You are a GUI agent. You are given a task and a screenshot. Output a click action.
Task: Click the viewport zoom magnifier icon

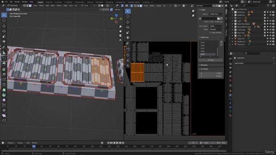tap(120, 27)
